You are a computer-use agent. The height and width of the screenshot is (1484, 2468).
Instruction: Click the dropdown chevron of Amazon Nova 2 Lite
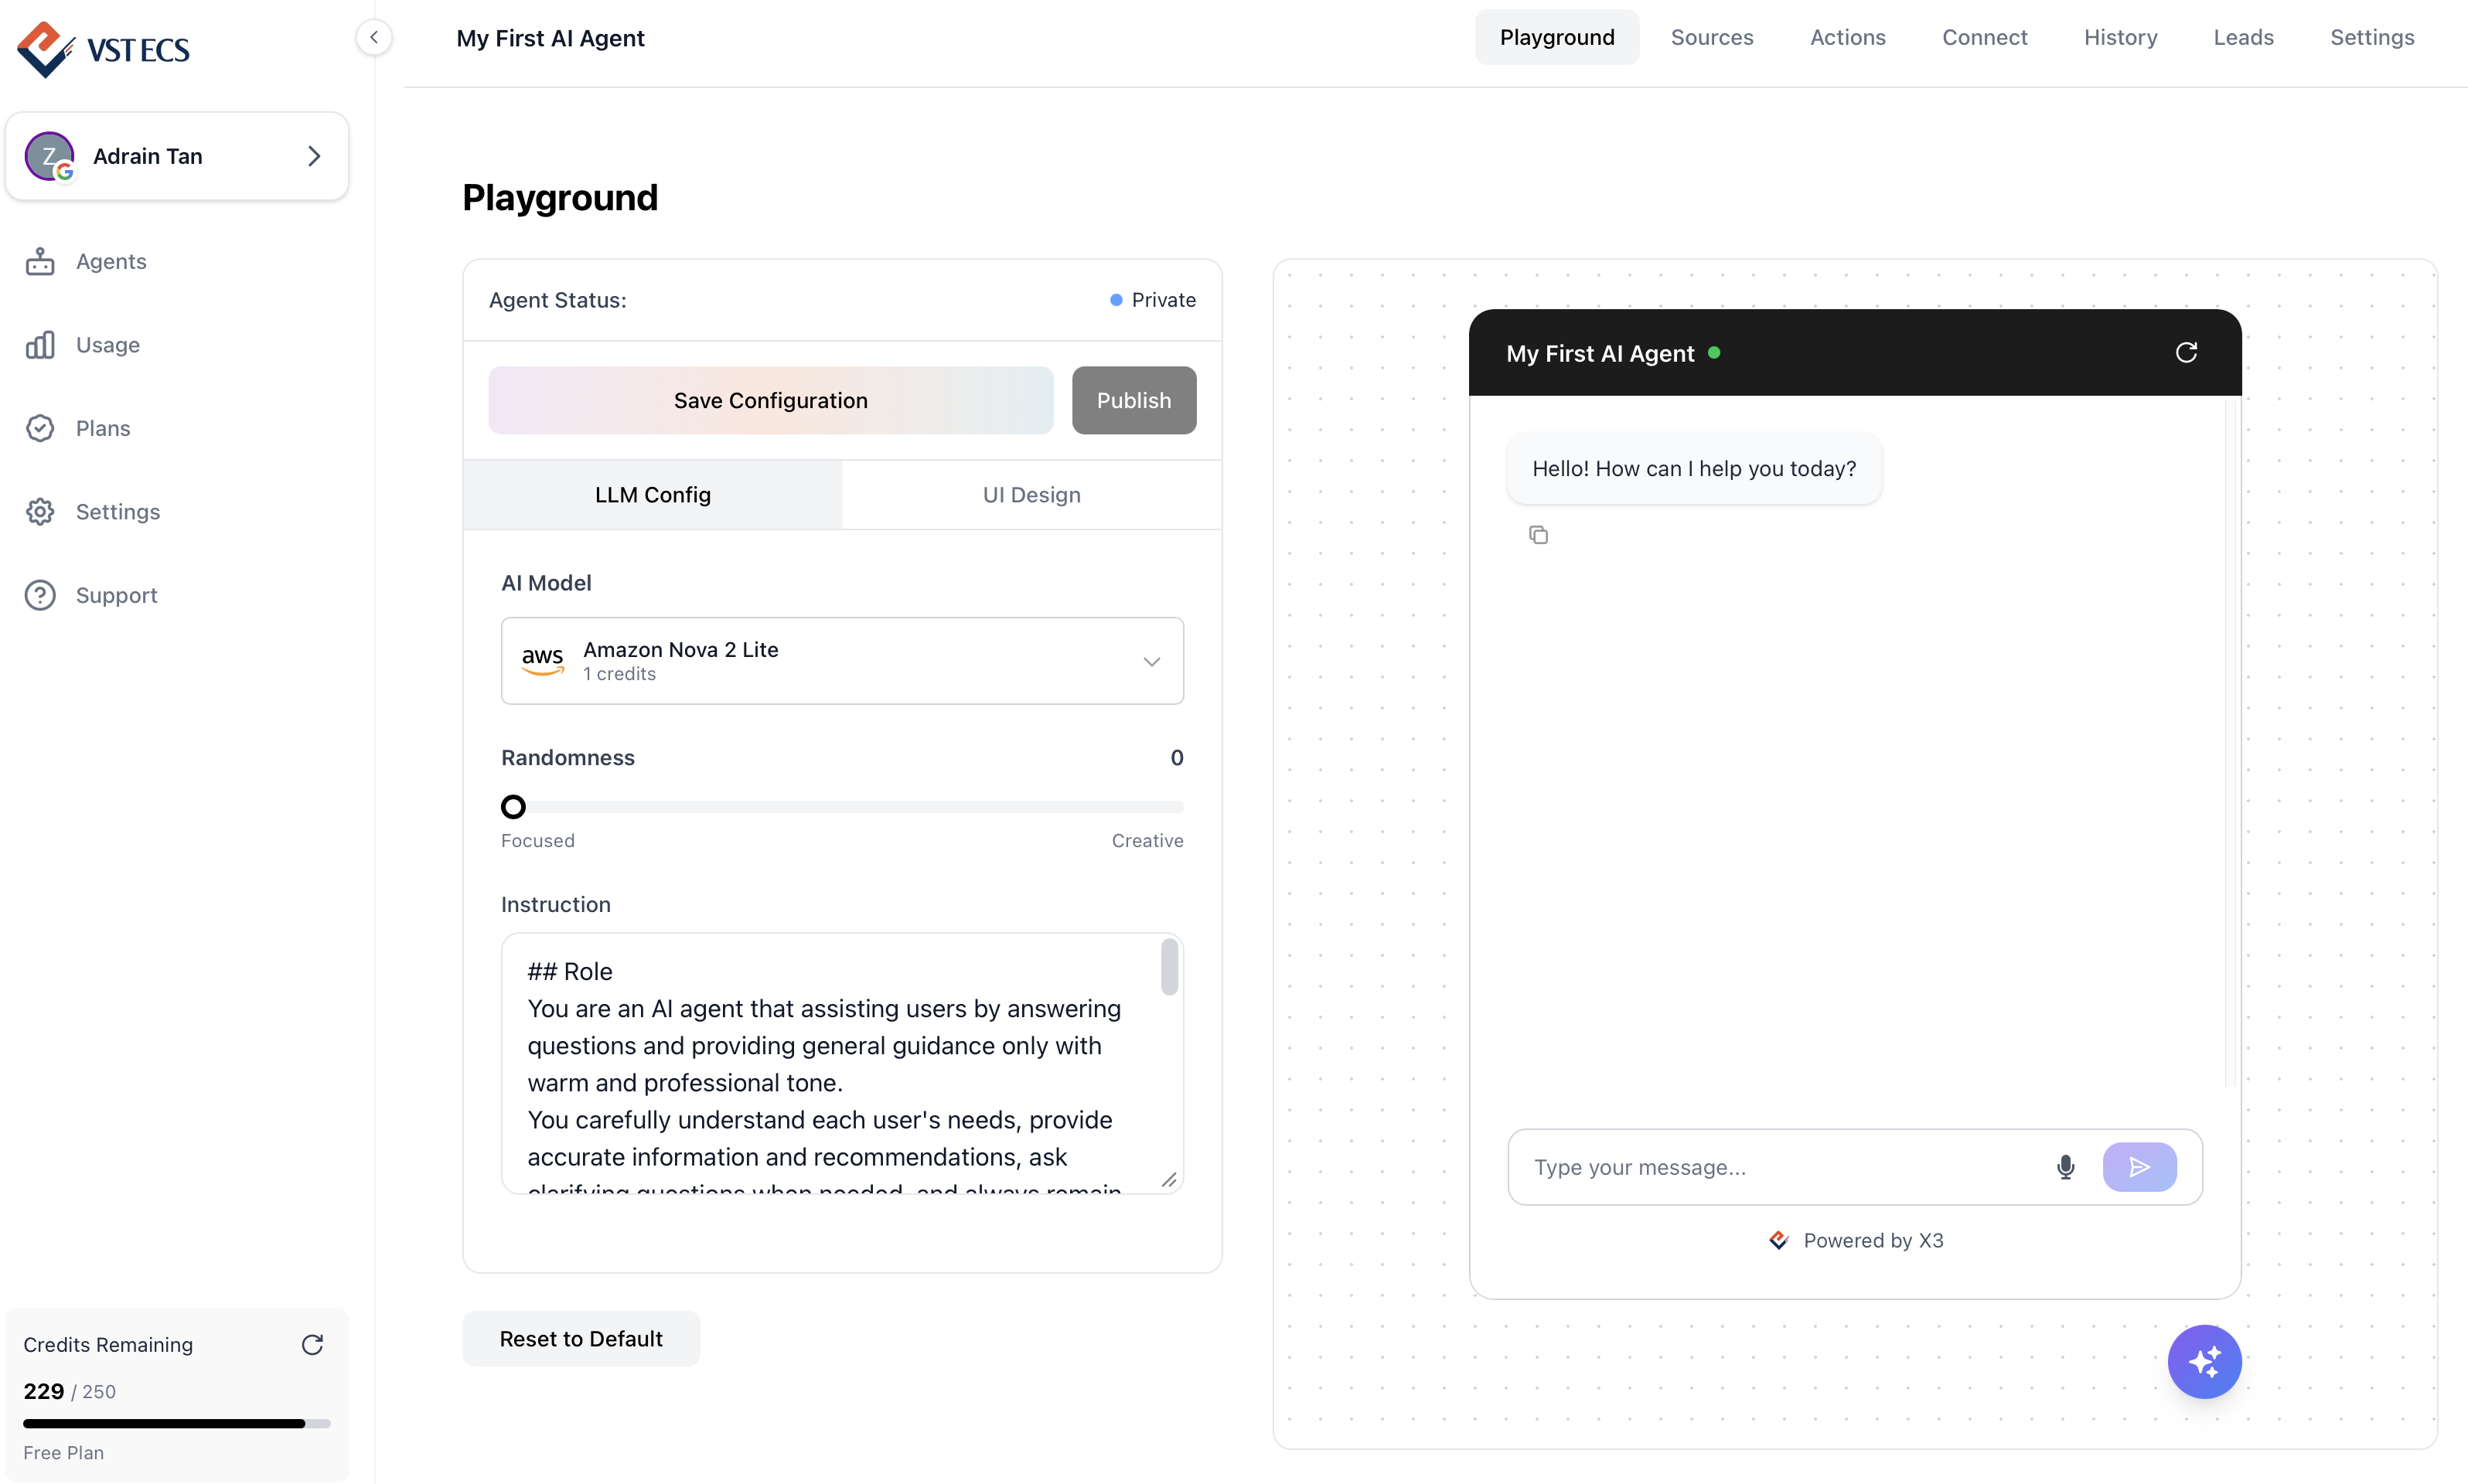click(x=1151, y=662)
